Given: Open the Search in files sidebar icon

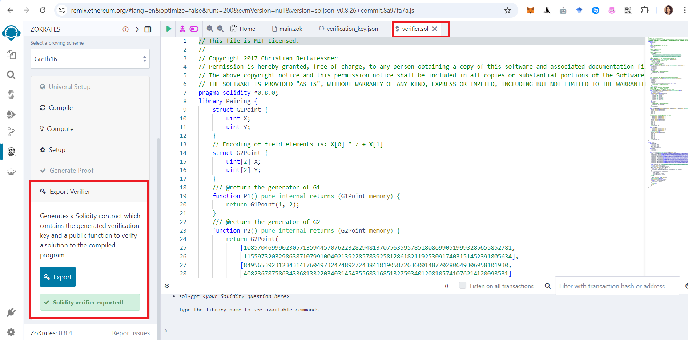Looking at the screenshot, I should (11, 75).
